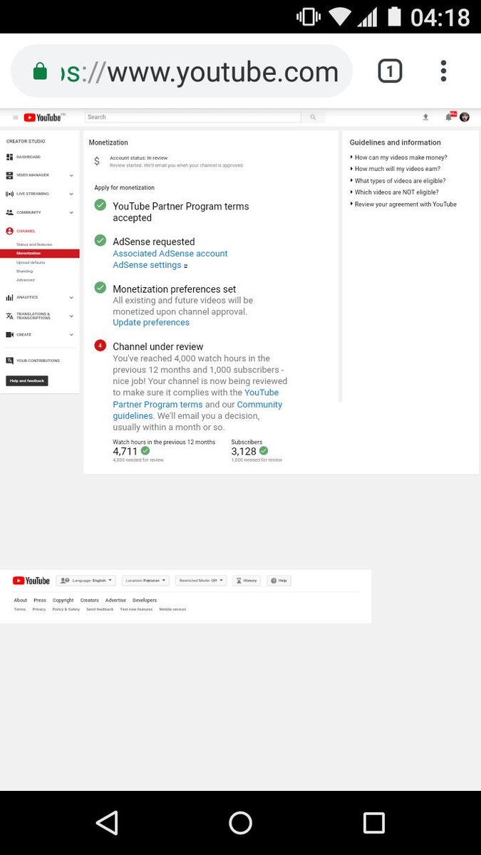Click the red Channel person icon

9,231
